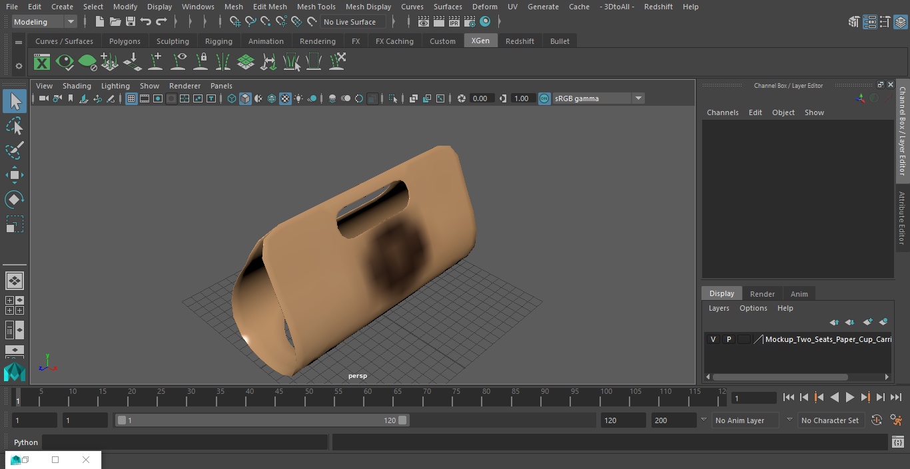Click the IPR render icon
The width and height of the screenshot is (910, 469).
pos(454,22)
